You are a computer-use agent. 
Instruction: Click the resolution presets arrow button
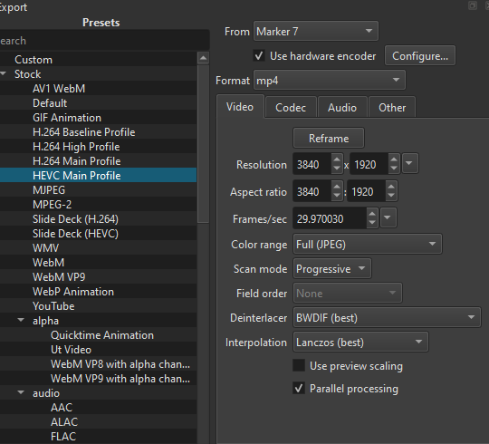[410, 163]
